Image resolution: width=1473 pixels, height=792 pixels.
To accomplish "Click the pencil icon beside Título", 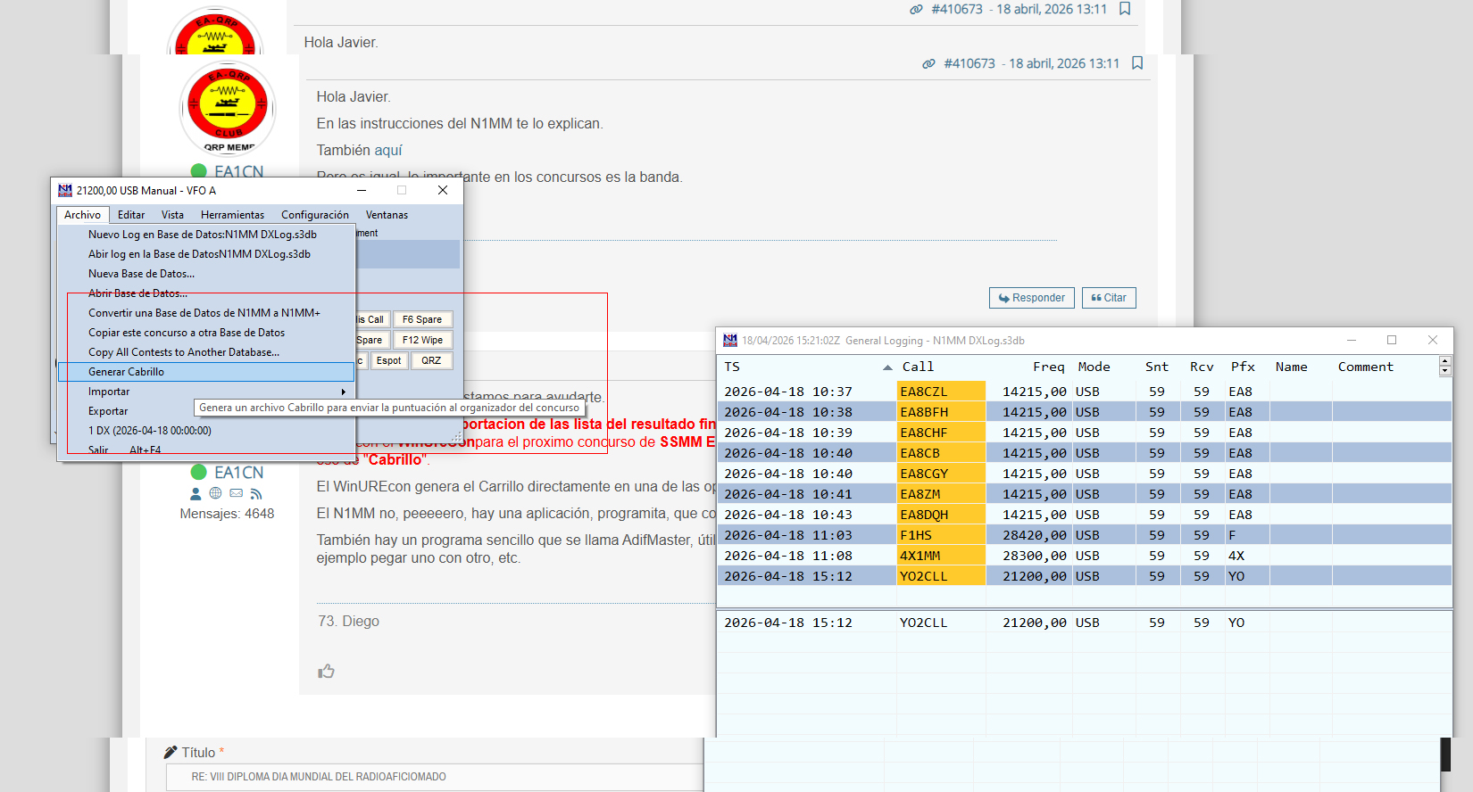I will point(171,753).
